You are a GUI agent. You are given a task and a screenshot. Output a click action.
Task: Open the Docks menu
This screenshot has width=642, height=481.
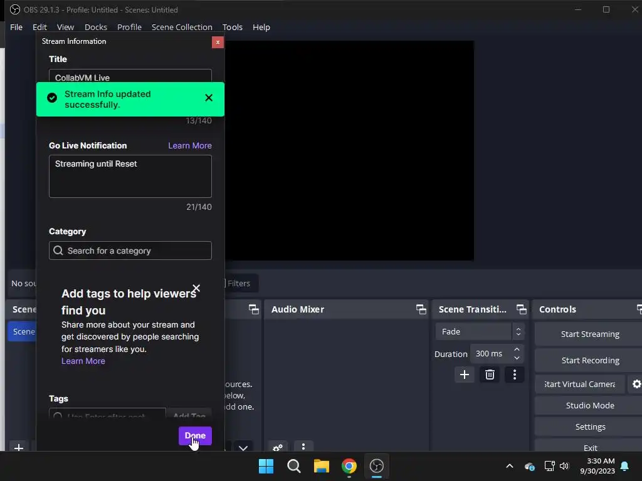pyautogui.click(x=96, y=27)
